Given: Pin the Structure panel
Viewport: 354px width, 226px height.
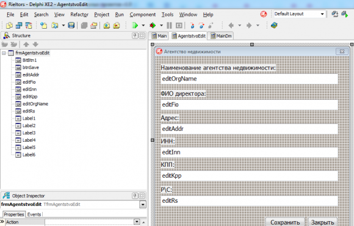Looking at the screenshot, I should [x=135, y=35].
